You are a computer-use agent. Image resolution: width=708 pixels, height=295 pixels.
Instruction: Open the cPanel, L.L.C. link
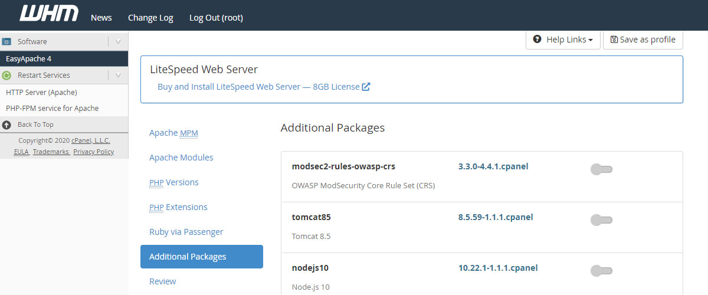(91, 140)
